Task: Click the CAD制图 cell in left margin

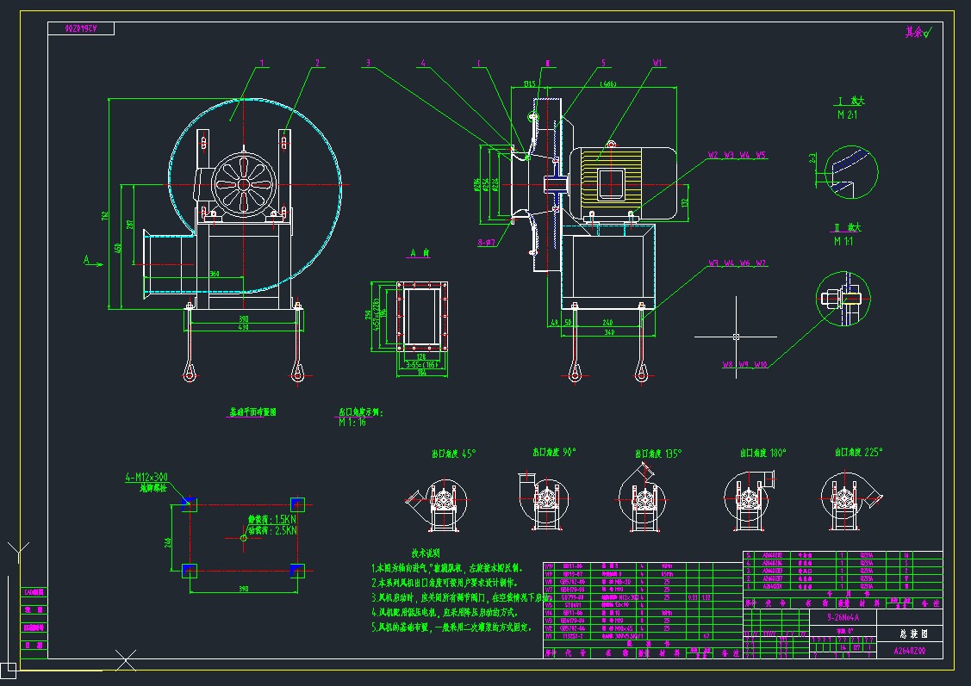Action: 33,593
